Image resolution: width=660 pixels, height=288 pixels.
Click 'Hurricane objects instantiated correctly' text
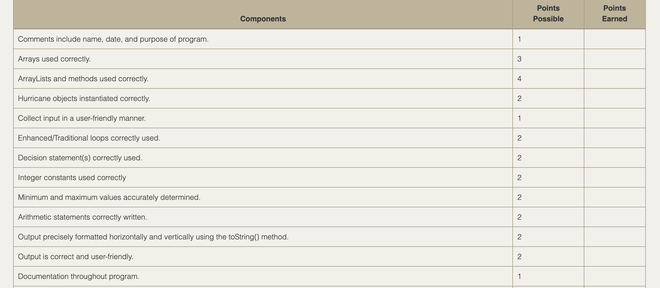click(x=84, y=99)
